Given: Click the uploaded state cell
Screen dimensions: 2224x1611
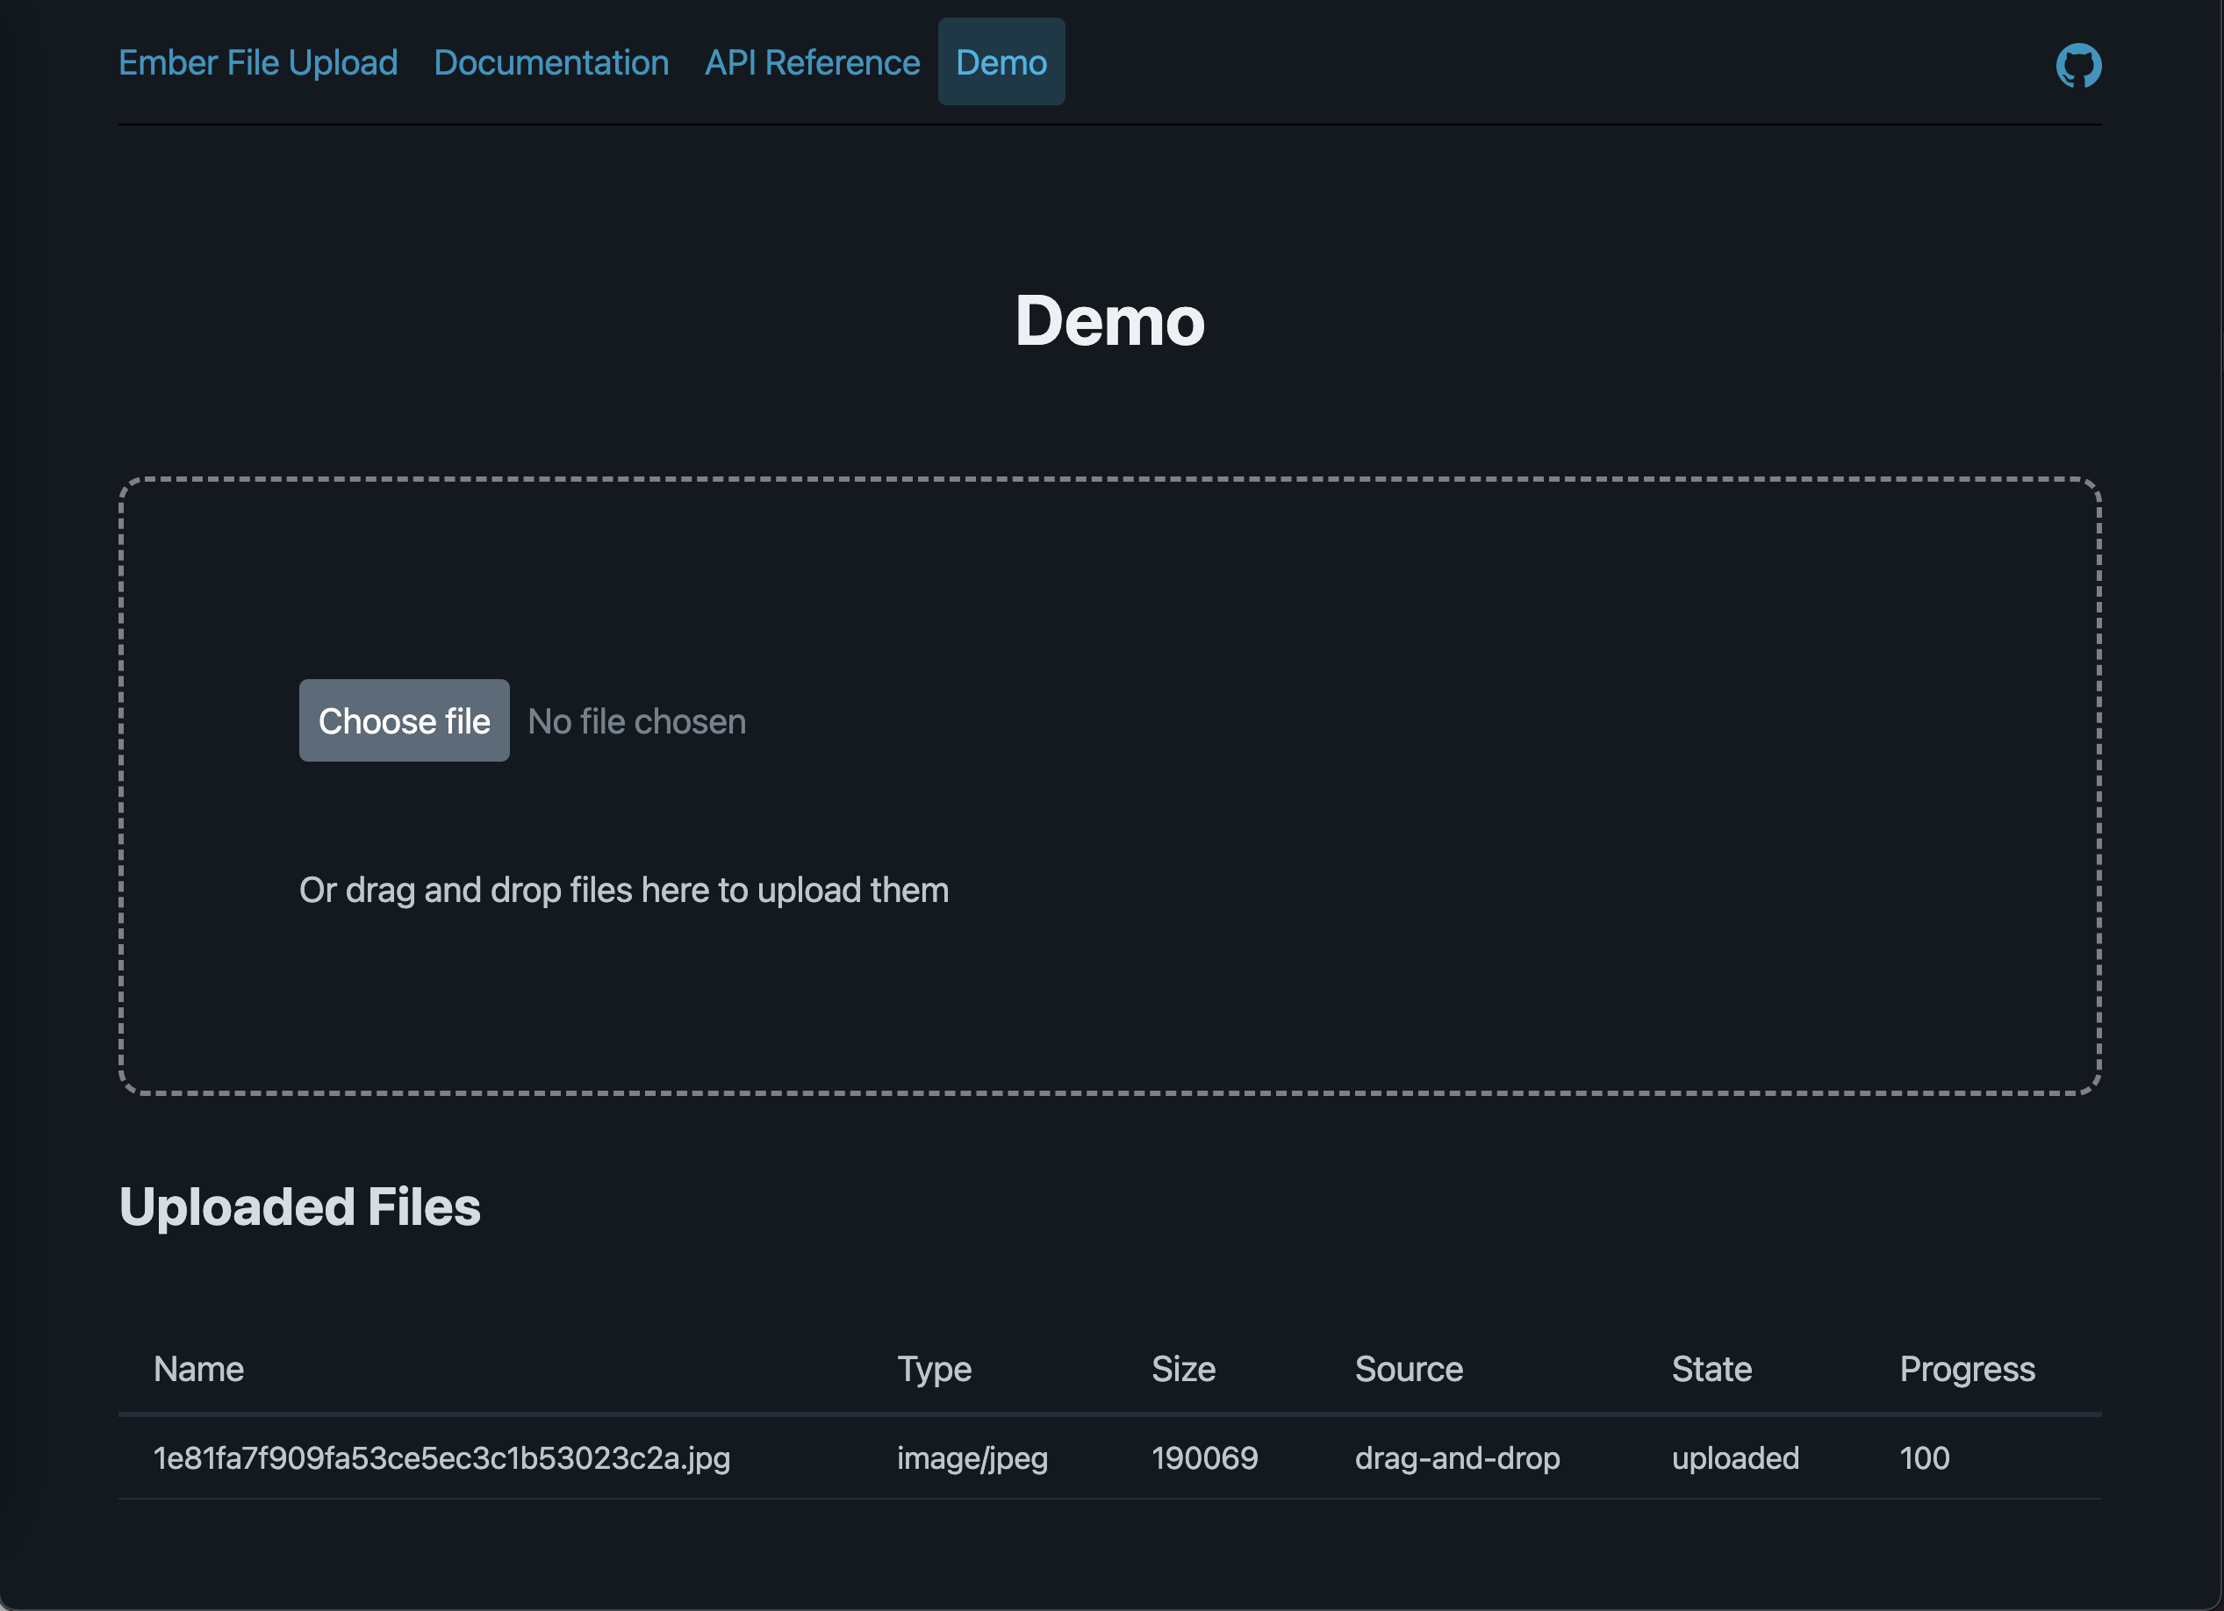Looking at the screenshot, I should coord(1734,1458).
